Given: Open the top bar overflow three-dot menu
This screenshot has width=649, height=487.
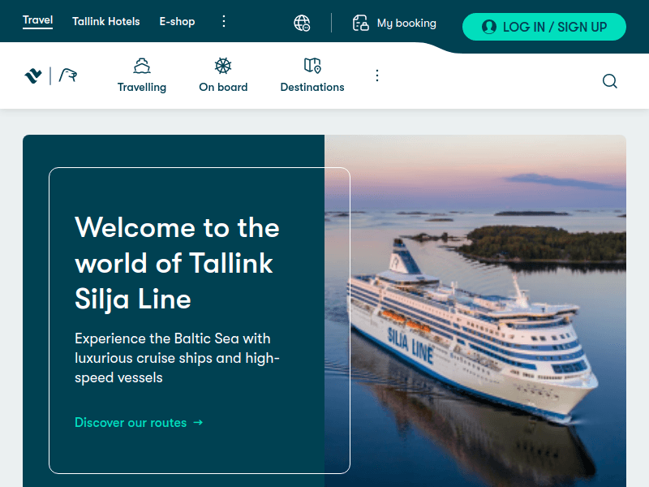Looking at the screenshot, I should click(x=224, y=22).
